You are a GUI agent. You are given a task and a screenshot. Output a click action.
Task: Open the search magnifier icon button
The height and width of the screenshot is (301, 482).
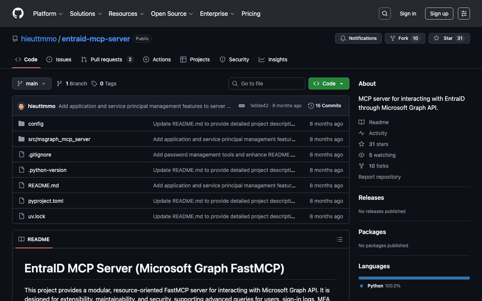pos(384,14)
